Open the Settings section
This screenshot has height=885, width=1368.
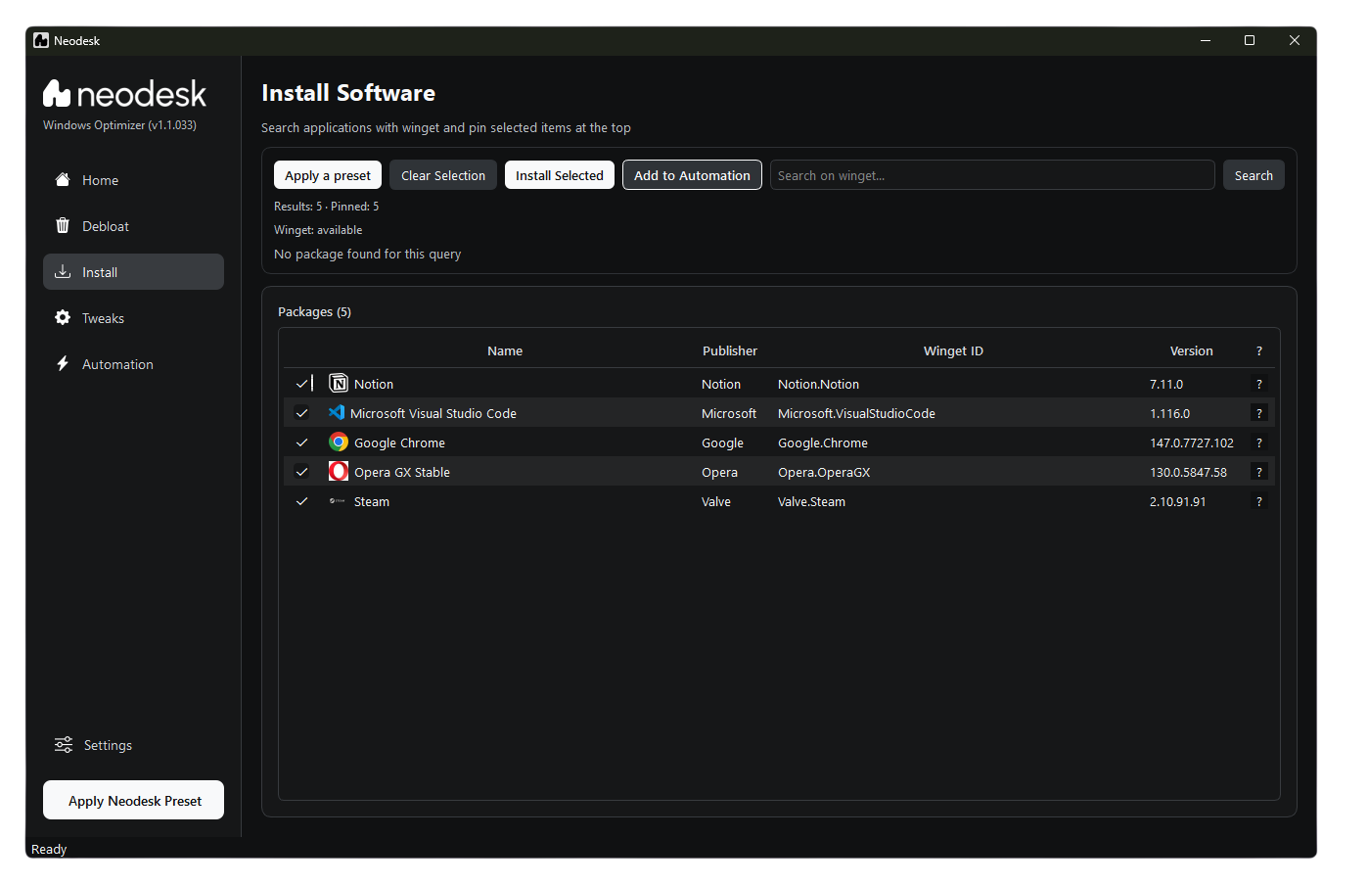point(93,745)
